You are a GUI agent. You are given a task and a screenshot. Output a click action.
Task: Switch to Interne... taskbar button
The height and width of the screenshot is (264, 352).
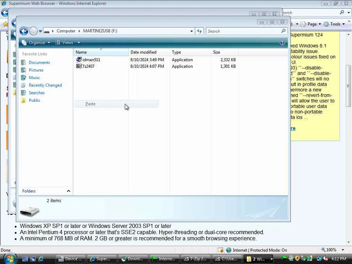[164, 259]
